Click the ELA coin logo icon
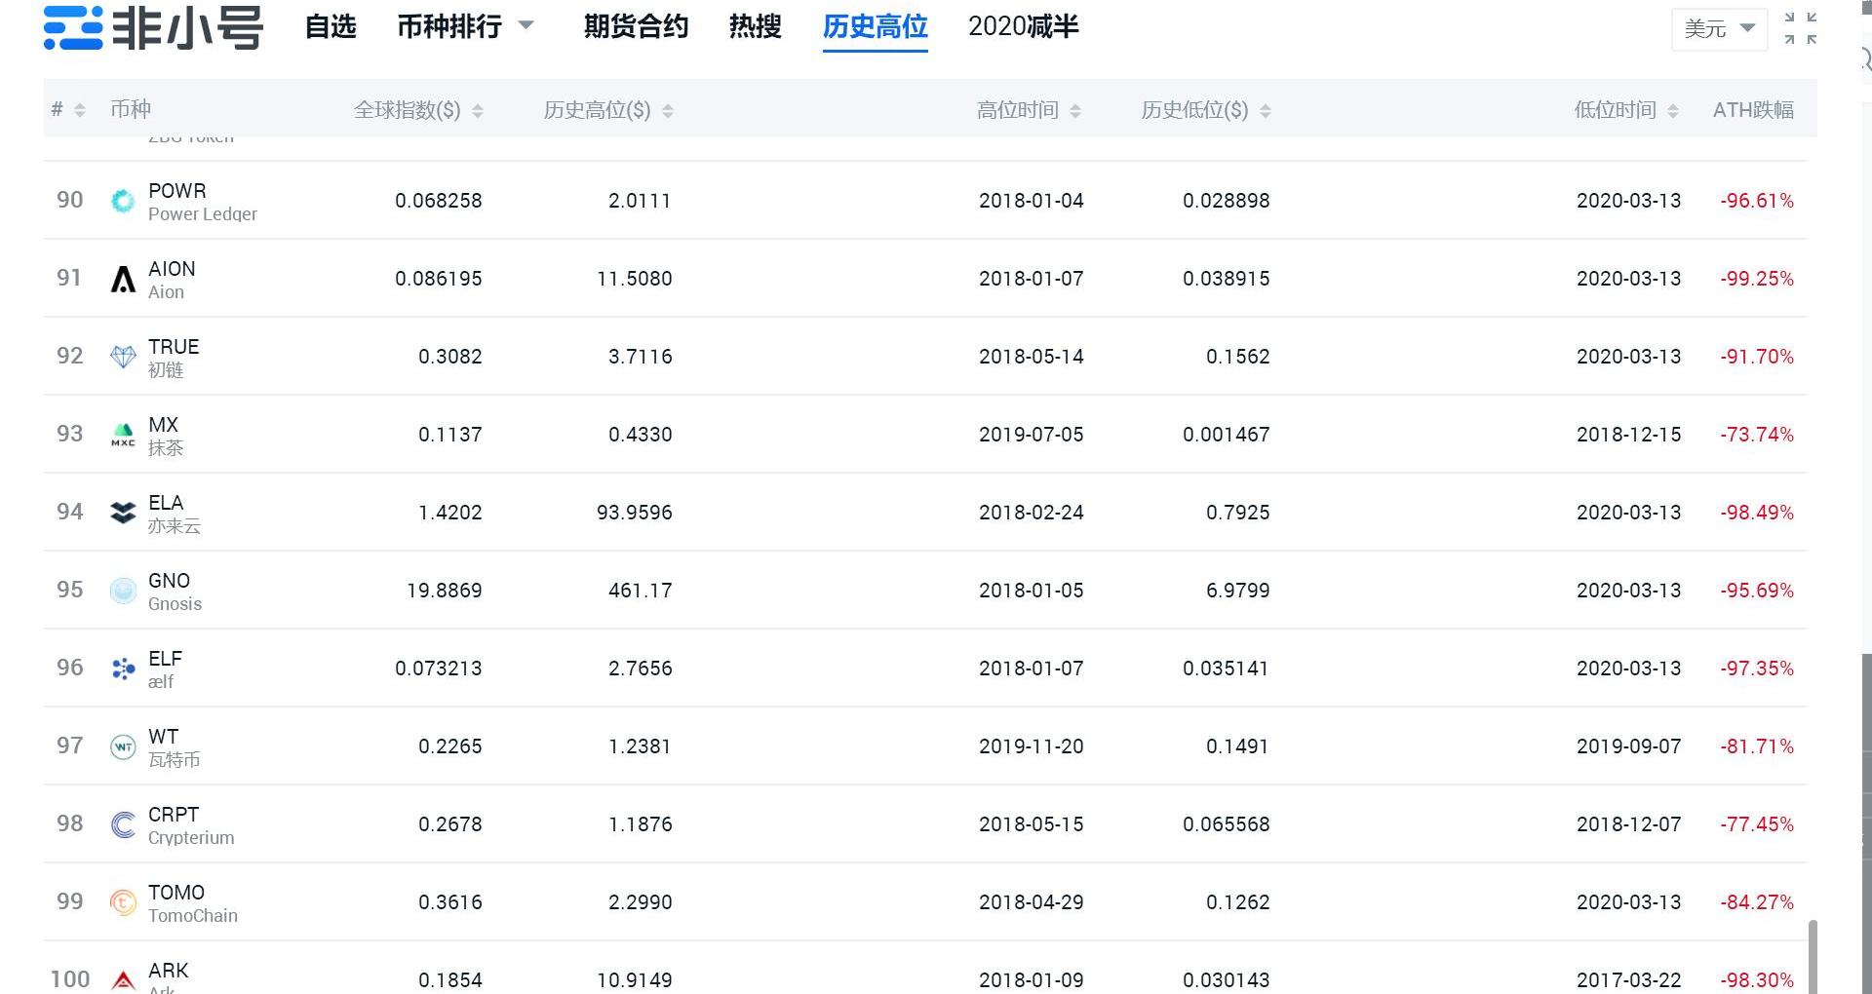Screen dimensions: 1872x994 (x=123, y=513)
